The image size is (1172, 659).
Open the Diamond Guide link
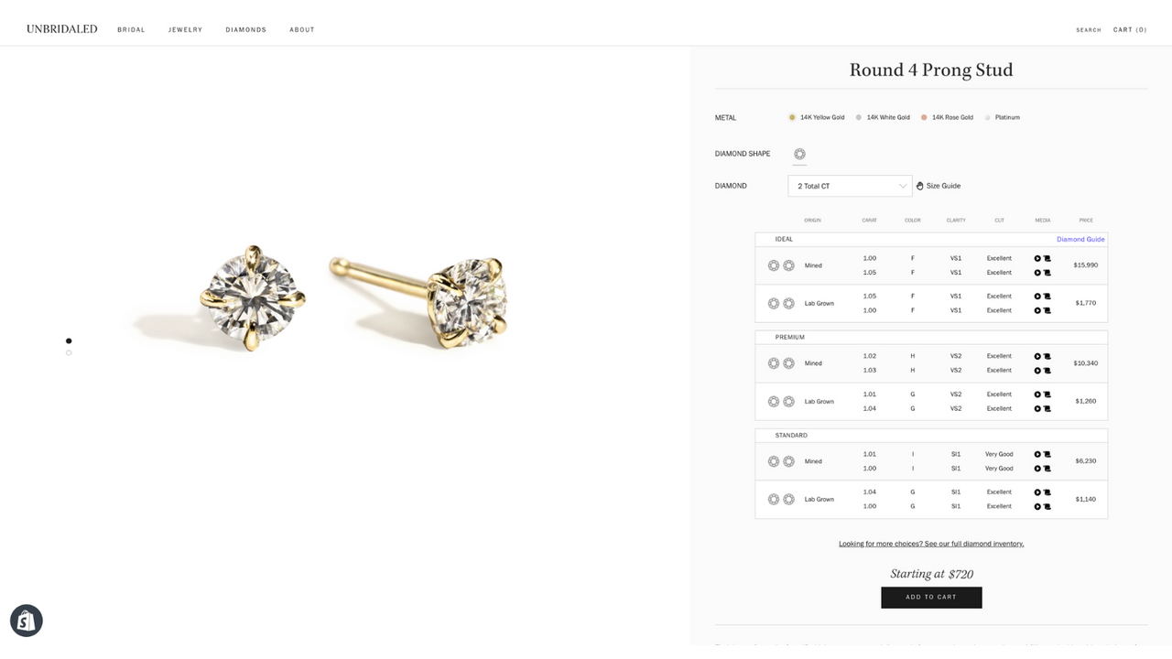(x=1080, y=239)
